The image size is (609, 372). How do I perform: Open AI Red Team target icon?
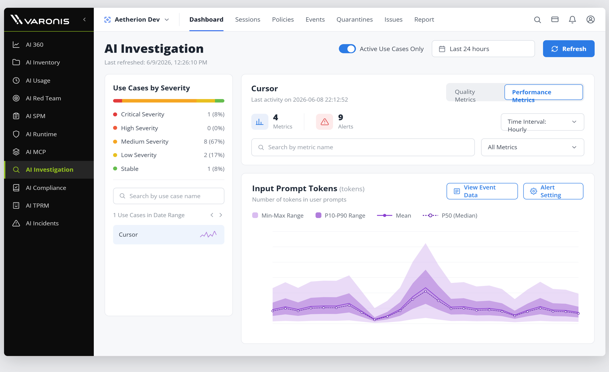16,98
